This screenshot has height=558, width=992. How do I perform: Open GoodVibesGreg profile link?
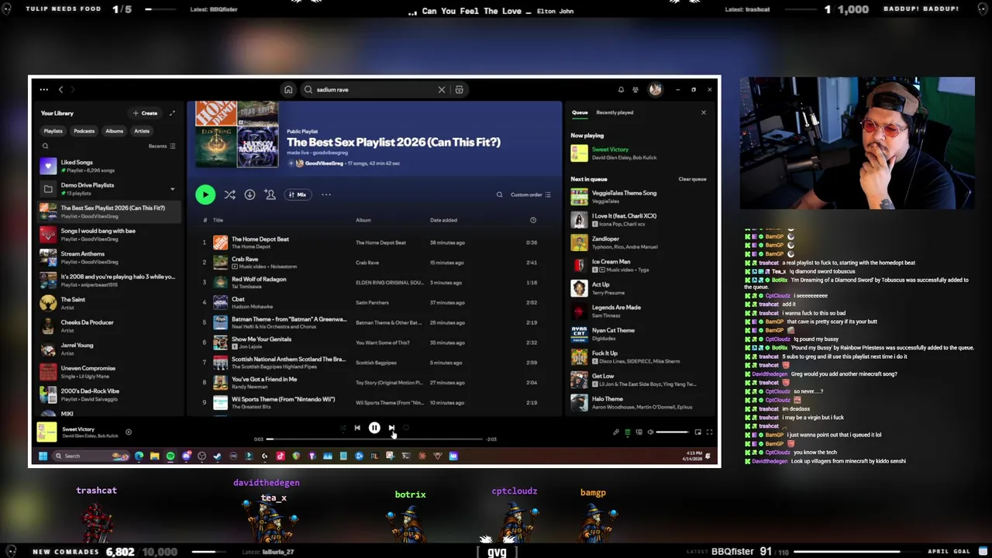pyautogui.click(x=324, y=164)
